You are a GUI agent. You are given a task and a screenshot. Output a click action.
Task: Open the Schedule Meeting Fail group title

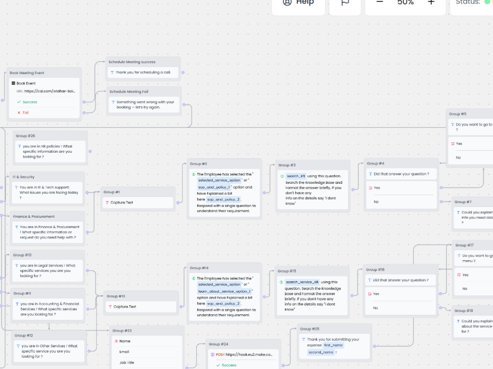(129, 92)
